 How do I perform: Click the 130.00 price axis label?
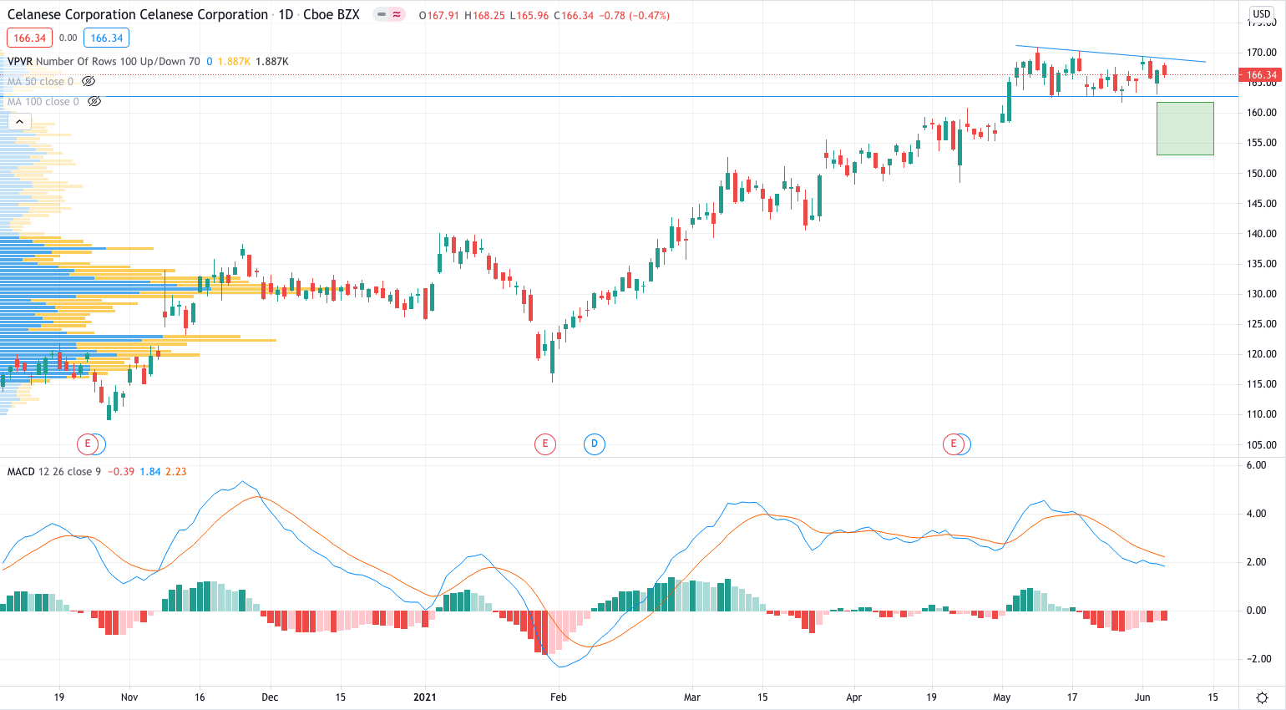click(x=1262, y=293)
